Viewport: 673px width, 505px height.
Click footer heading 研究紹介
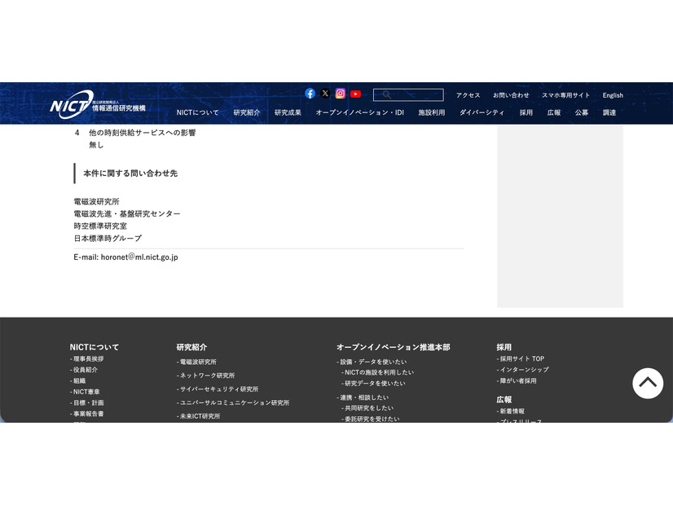click(x=191, y=347)
